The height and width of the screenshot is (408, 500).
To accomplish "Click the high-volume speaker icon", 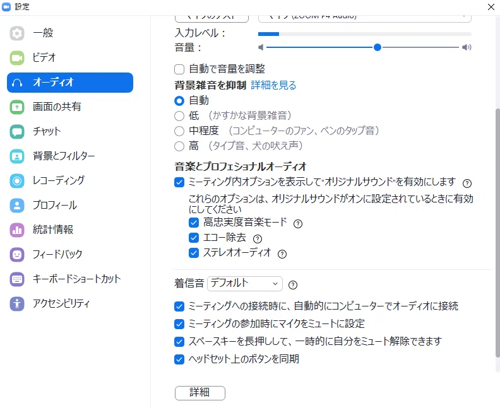I will click(x=467, y=47).
